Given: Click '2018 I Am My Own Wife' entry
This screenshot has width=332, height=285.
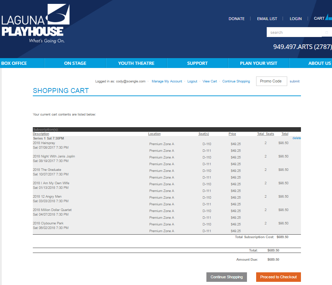Looking at the screenshot, I should [x=51, y=183].
